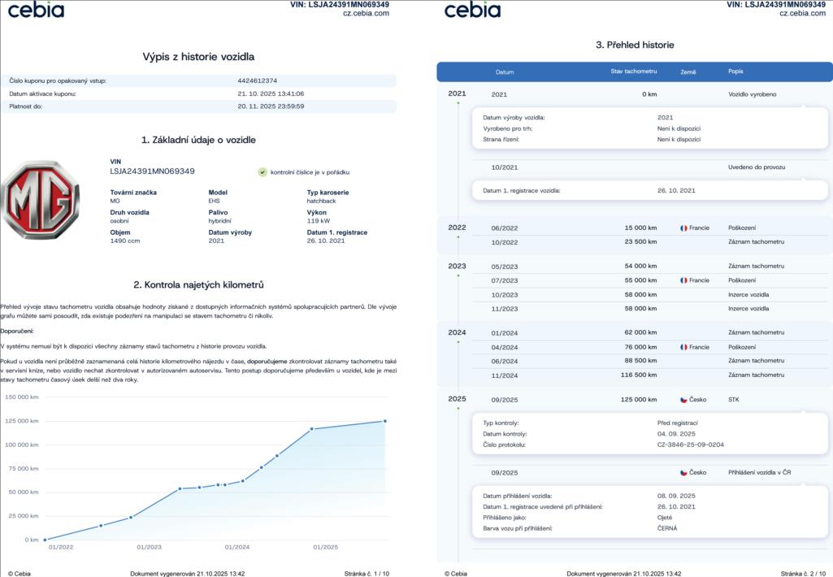833x577 pixels.
Task: Click the MG brand logo
Action: tap(41, 199)
